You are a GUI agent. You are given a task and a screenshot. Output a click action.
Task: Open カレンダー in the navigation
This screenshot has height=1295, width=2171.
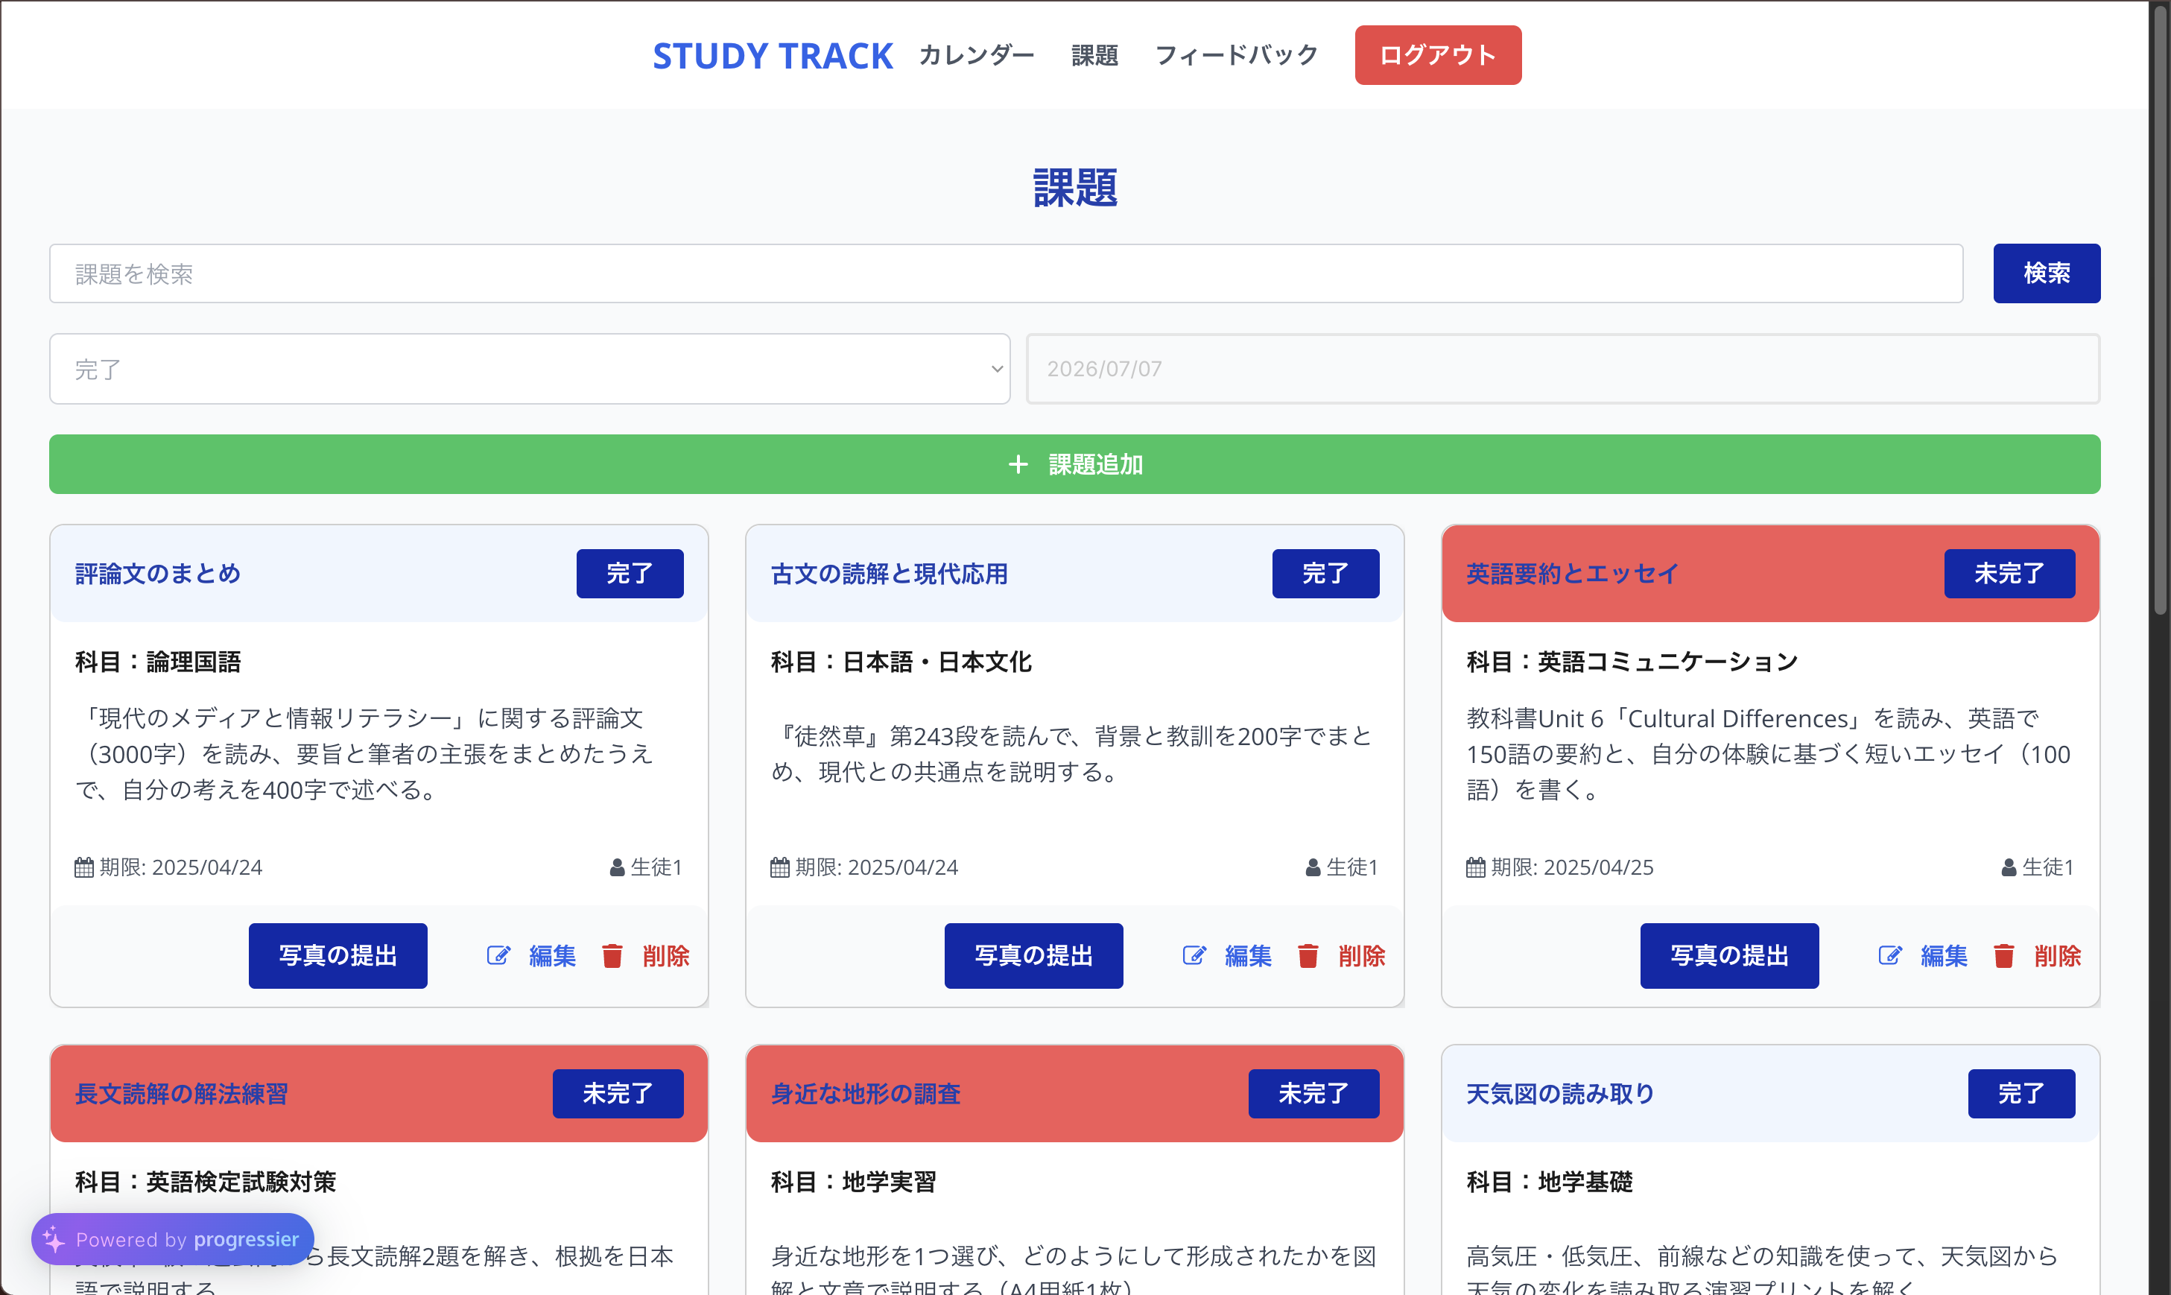point(977,55)
